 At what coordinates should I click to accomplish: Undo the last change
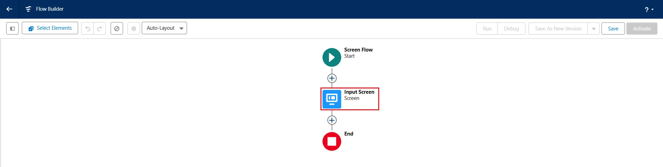click(x=88, y=28)
